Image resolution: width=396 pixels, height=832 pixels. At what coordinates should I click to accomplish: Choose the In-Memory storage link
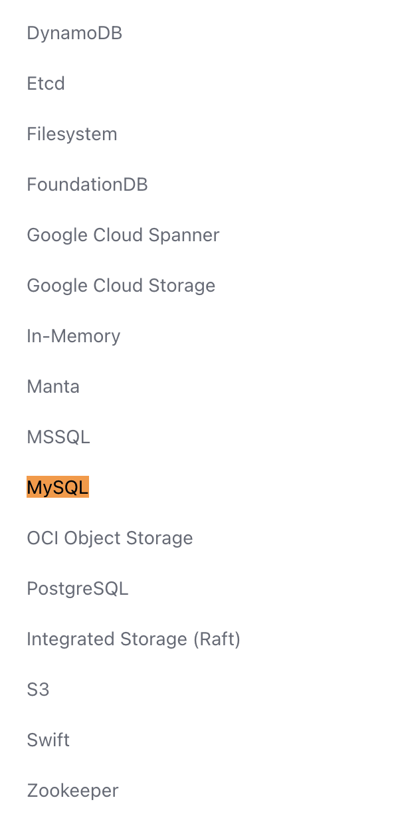coord(74,336)
